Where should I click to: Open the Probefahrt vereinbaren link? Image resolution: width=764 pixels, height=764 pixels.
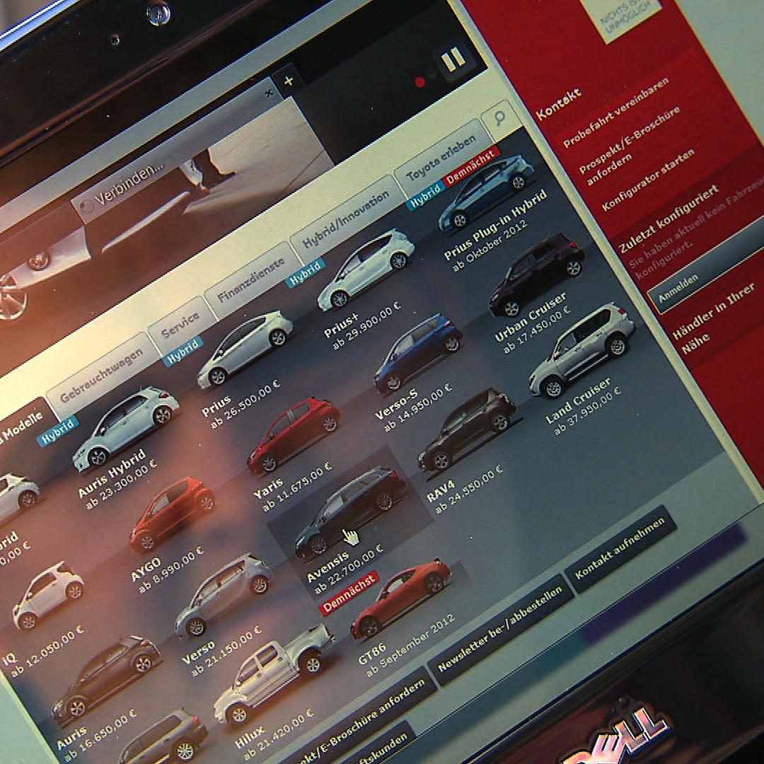[616, 112]
